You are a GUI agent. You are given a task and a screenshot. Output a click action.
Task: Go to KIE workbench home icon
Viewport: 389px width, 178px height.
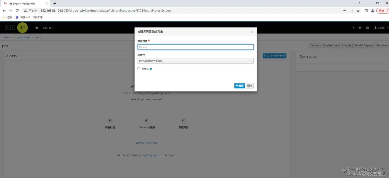(x=37, y=28)
